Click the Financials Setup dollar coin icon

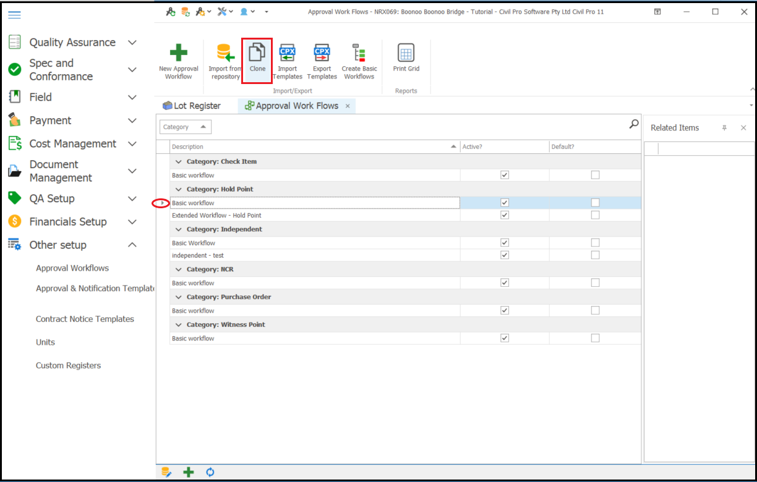pos(15,221)
